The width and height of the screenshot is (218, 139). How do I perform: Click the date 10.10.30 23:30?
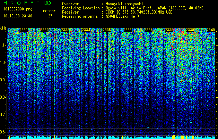[18, 16]
